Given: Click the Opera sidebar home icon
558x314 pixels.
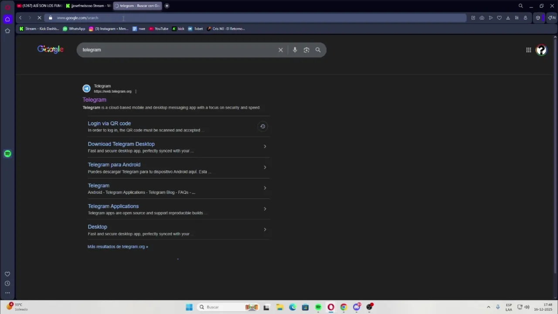Looking at the screenshot, I should point(7,19).
